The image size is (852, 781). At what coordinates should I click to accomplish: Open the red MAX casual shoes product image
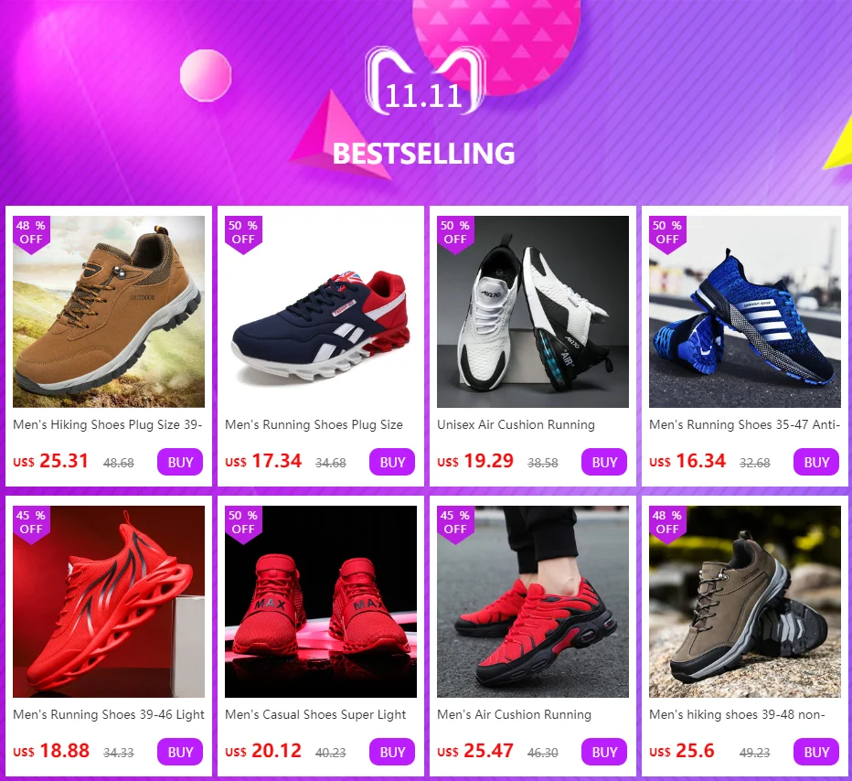coord(321,602)
